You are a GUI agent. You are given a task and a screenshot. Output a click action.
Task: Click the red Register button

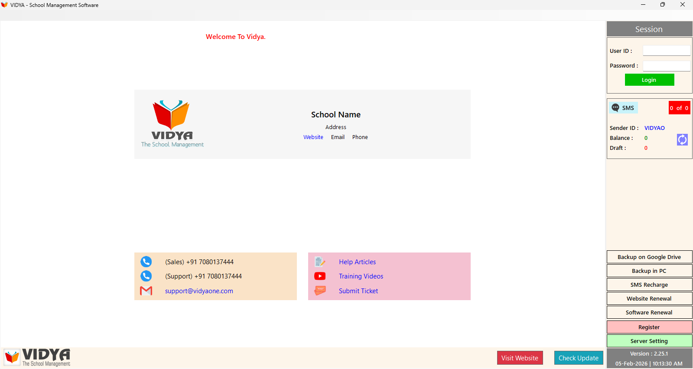pos(649,327)
